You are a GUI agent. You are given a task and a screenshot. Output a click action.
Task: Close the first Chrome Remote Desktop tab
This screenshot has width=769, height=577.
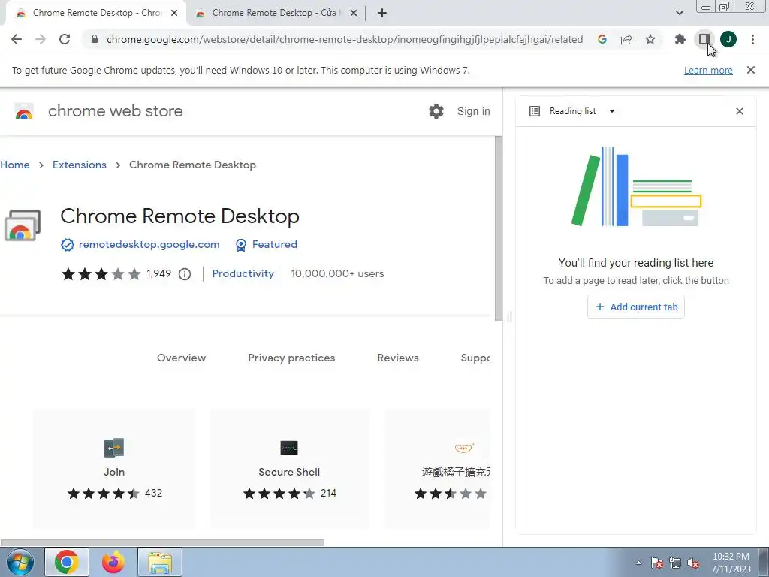(174, 13)
